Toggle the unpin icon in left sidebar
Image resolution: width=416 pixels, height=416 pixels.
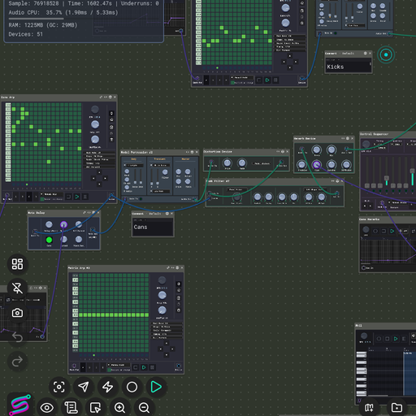(17, 288)
